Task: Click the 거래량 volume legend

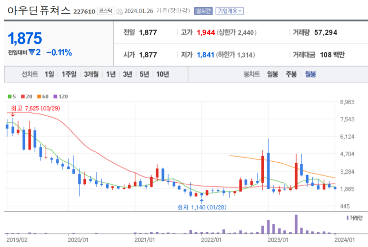Action: (x=355, y=218)
